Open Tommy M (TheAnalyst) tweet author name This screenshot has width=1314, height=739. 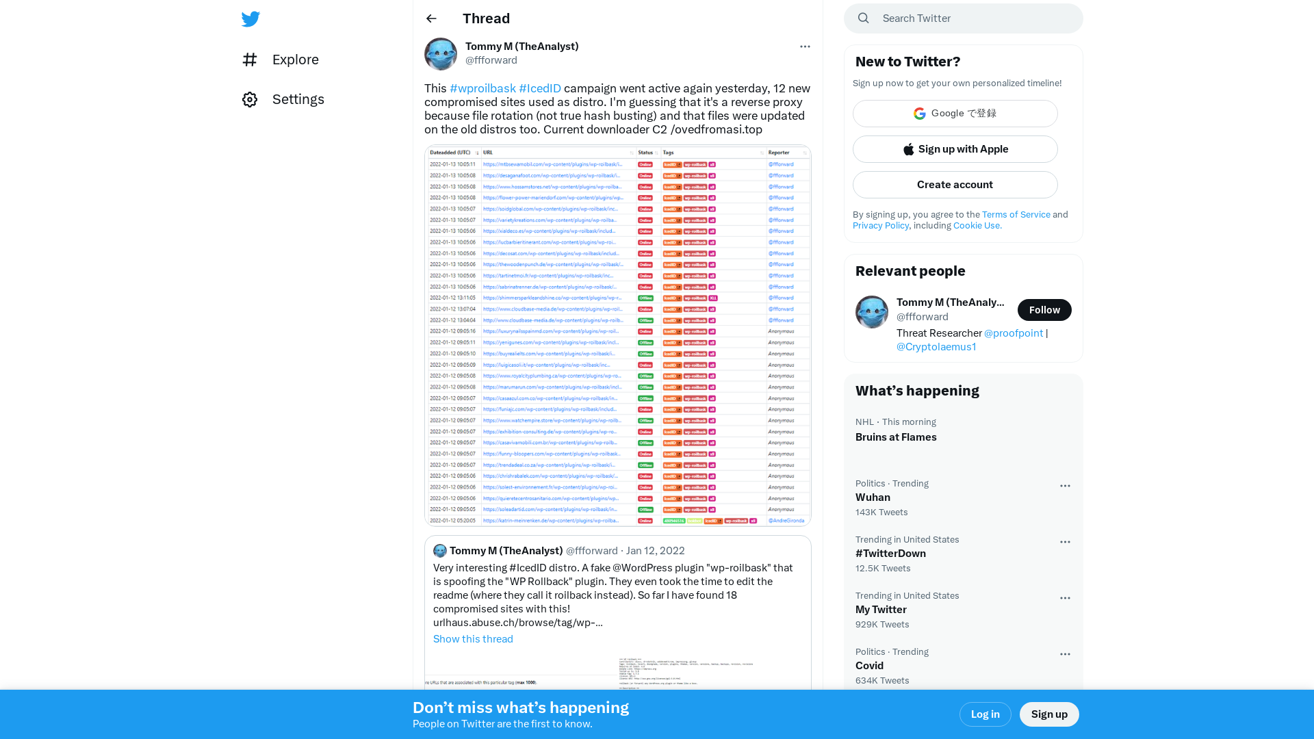[x=522, y=46]
